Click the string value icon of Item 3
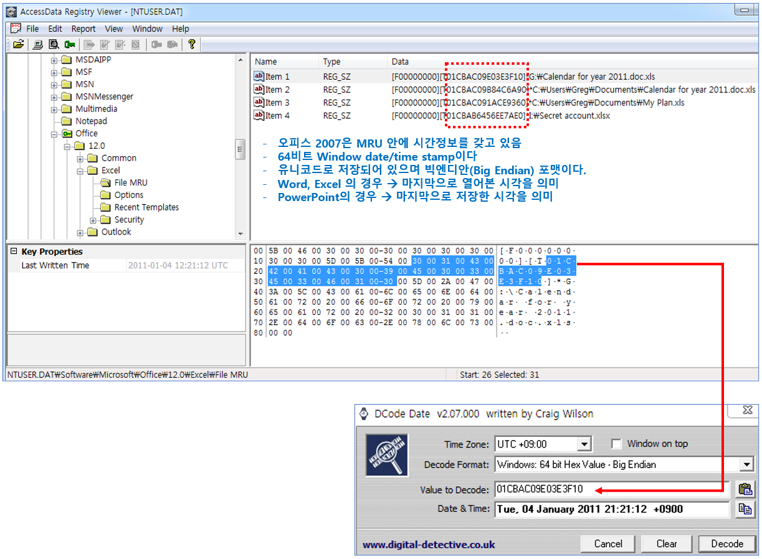 (x=259, y=103)
